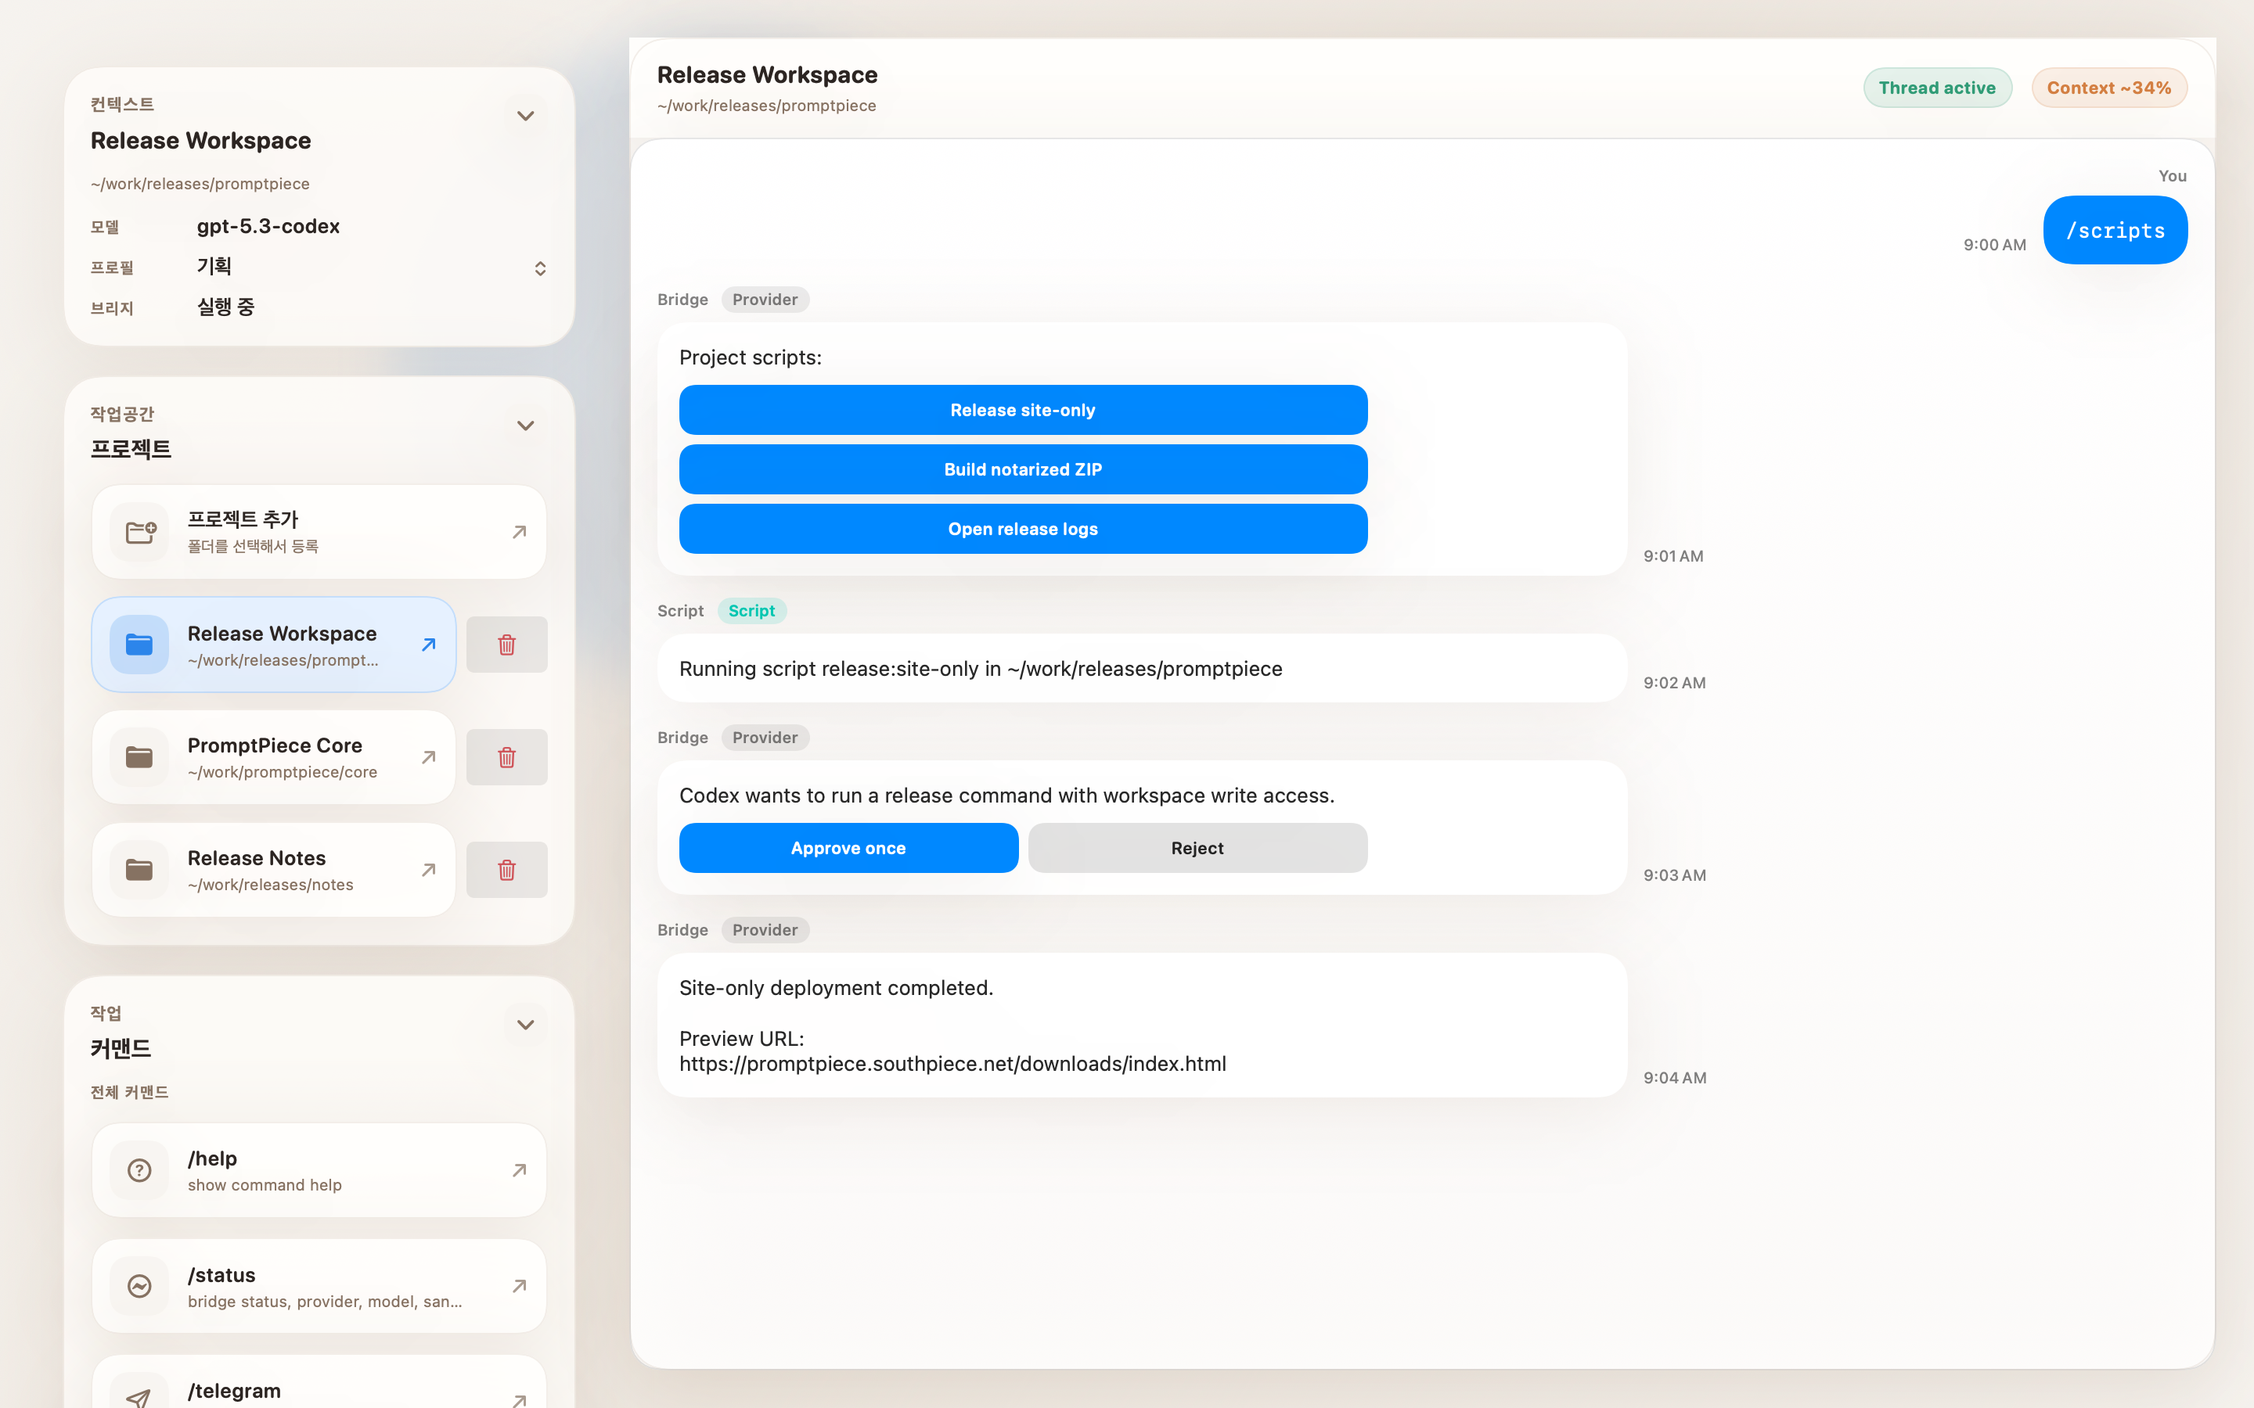The height and width of the screenshot is (1408, 2254).
Task: Approve once the Codex release command
Action: click(x=848, y=847)
